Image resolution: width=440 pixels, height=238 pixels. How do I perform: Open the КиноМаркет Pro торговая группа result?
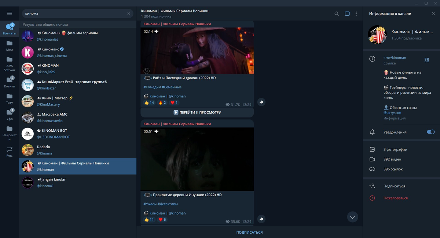pos(78,85)
